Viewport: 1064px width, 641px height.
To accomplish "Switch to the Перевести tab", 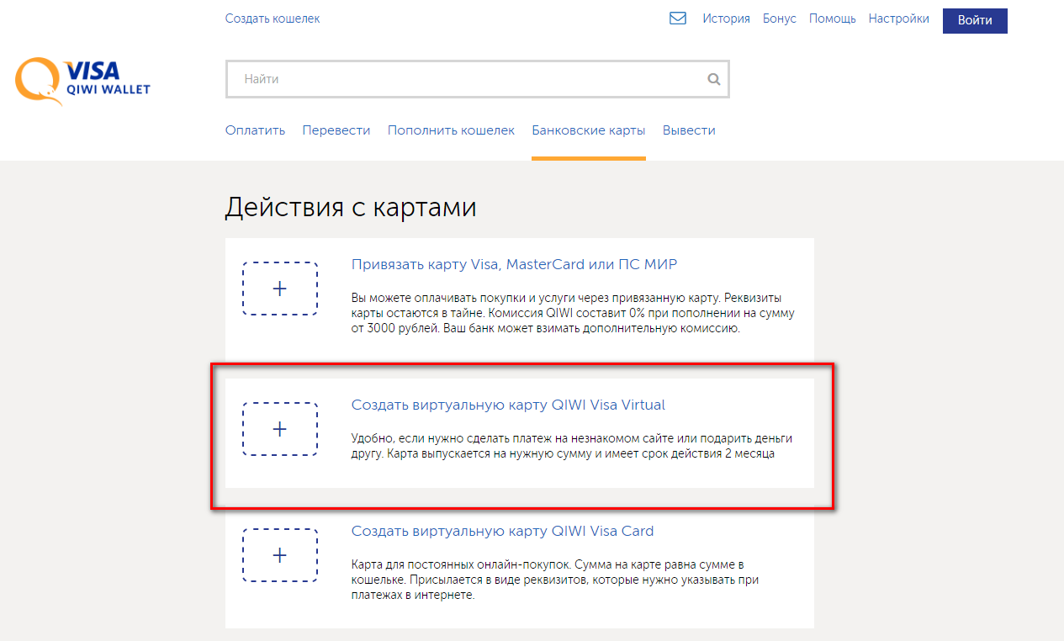I will [x=336, y=130].
